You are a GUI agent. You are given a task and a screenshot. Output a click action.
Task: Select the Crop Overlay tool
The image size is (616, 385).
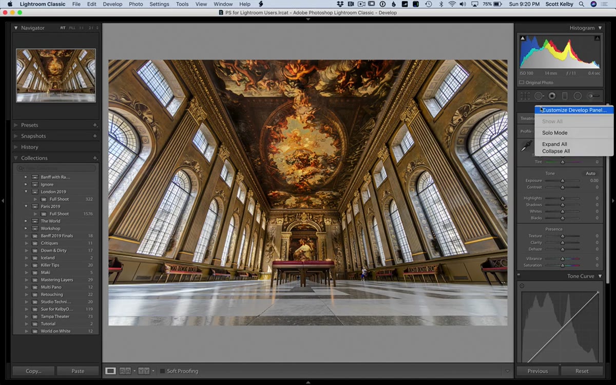(x=525, y=96)
